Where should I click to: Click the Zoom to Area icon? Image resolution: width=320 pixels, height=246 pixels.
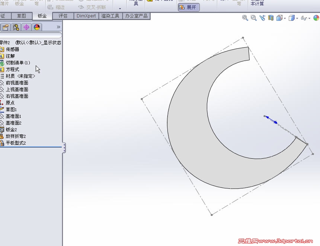point(254,18)
